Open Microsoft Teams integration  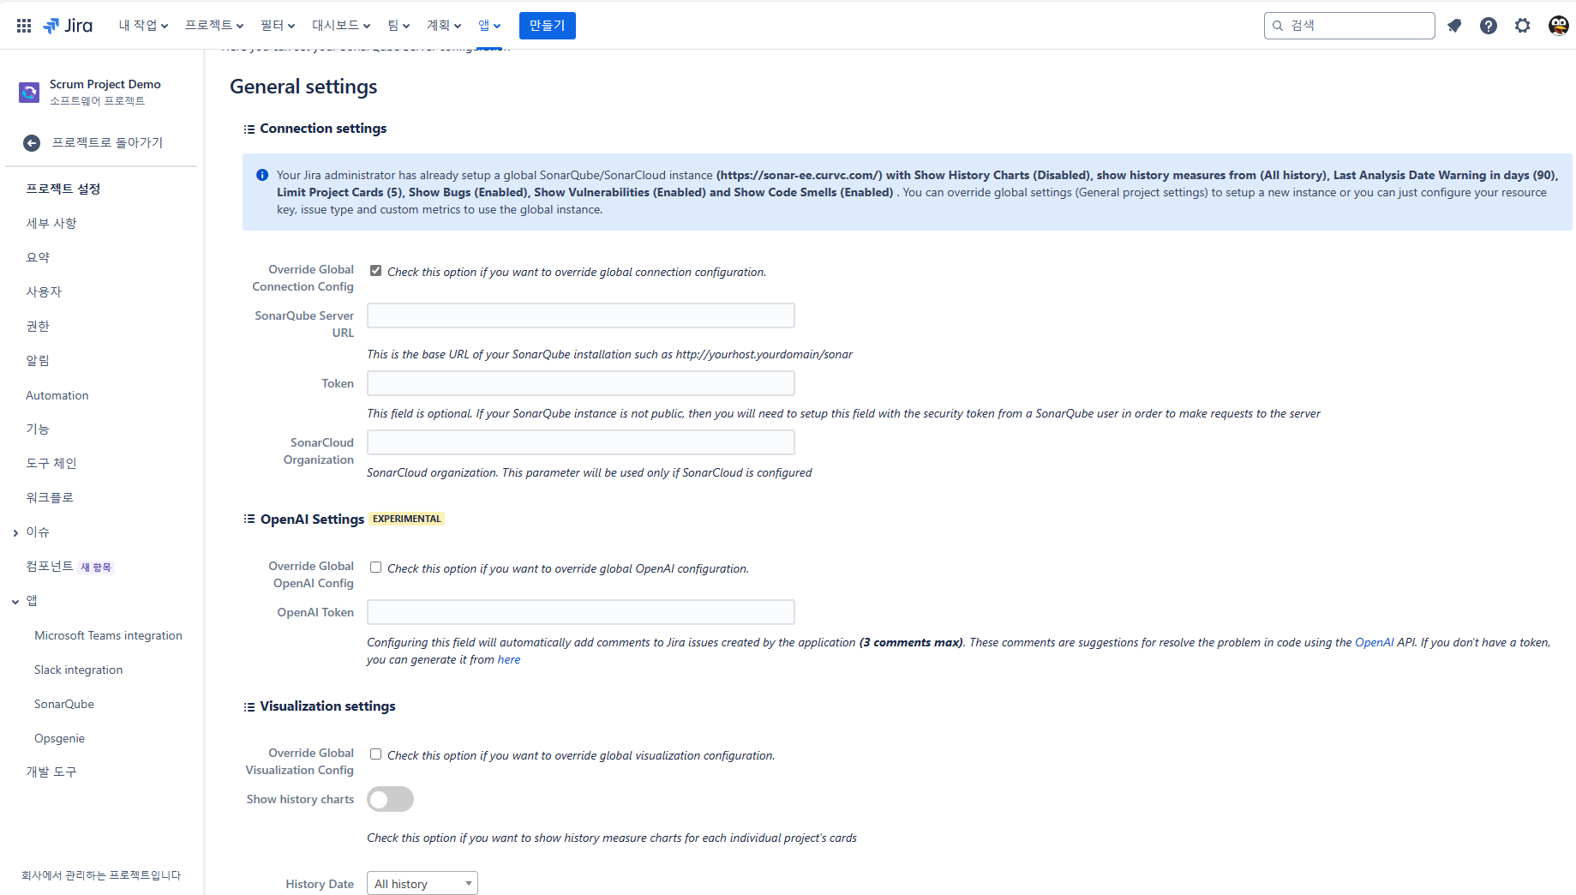point(108,635)
